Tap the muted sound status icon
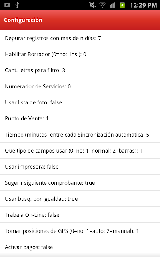 pyautogui.click(x=92, y=5)
